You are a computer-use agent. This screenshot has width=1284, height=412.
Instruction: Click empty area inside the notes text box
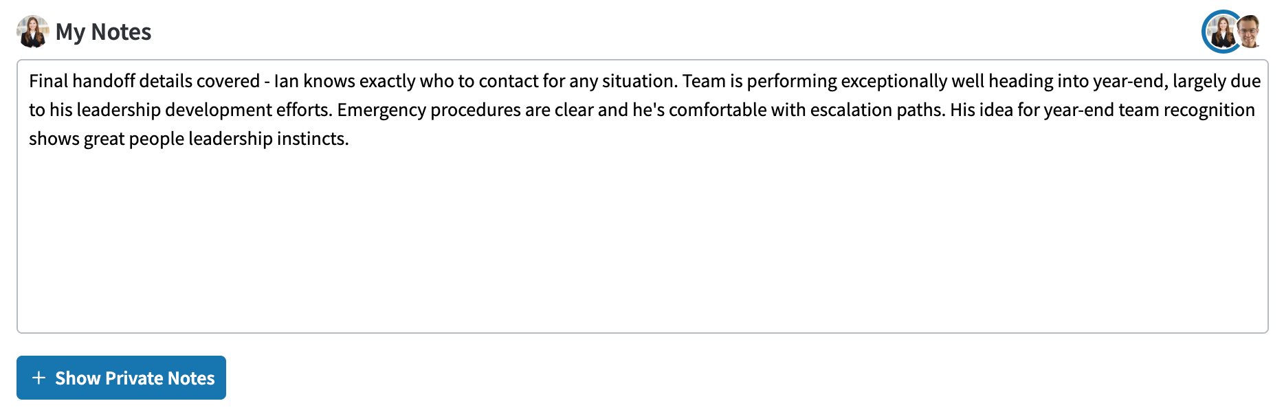pos(642,247)
